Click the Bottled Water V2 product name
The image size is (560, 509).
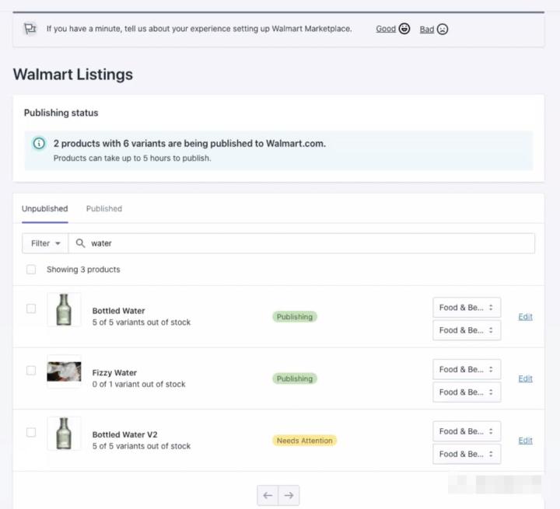[124, 434]
